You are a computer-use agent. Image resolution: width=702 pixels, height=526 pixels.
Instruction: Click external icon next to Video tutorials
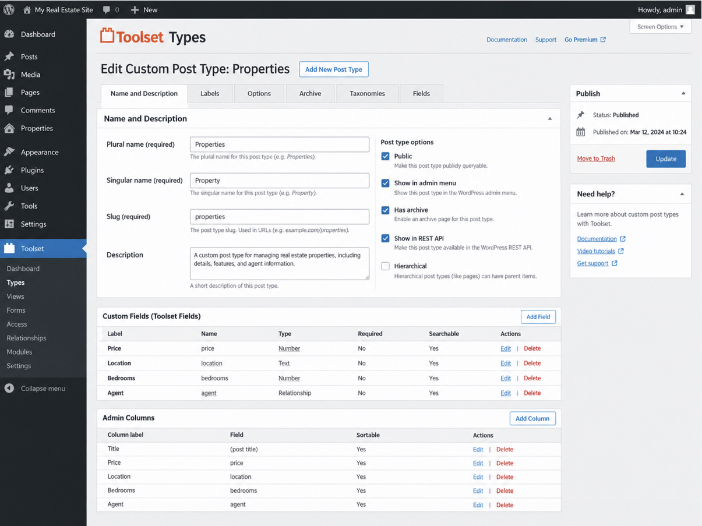[621, 251]
